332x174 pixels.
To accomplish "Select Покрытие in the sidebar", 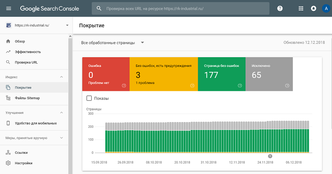I will pyautogui.click(x=34, y=88).
